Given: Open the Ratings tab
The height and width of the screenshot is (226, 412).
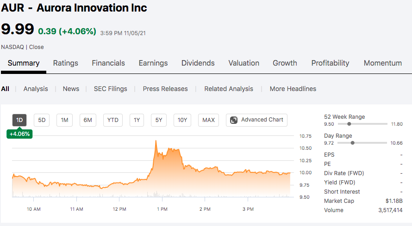Looking at the screenshot, I should 66,63.
